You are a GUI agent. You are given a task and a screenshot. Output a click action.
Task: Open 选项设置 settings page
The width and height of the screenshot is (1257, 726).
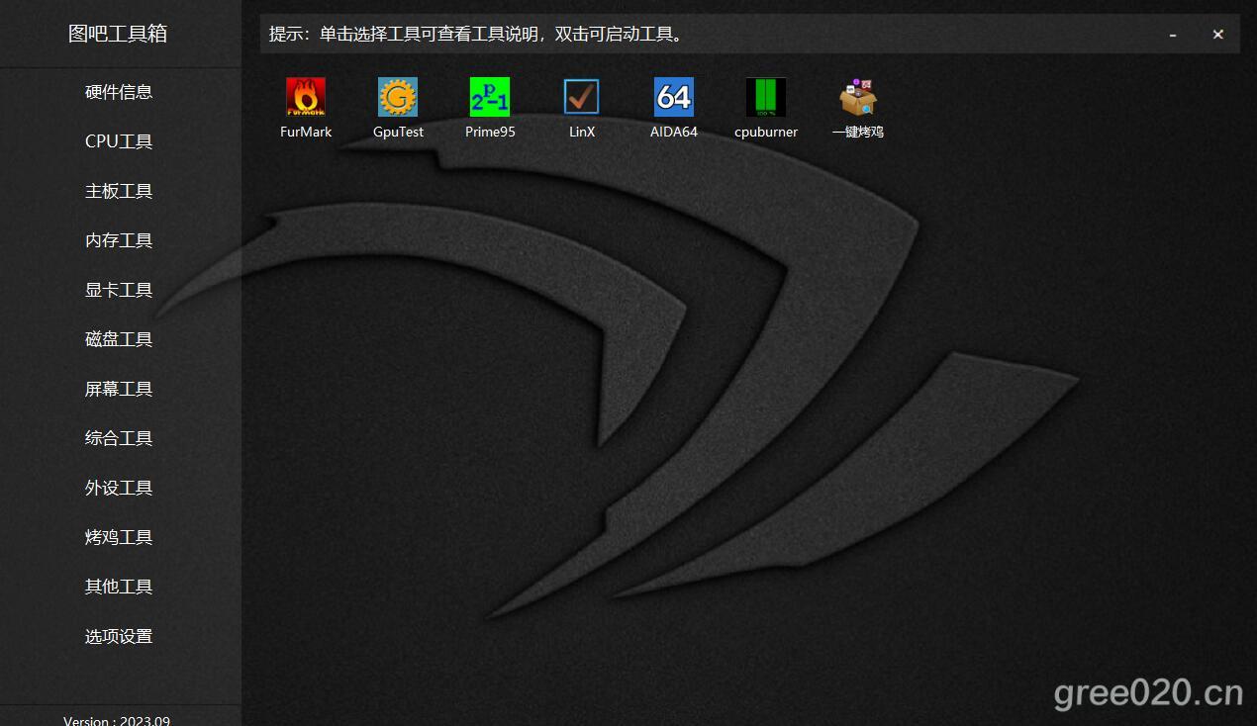[119, 636]
